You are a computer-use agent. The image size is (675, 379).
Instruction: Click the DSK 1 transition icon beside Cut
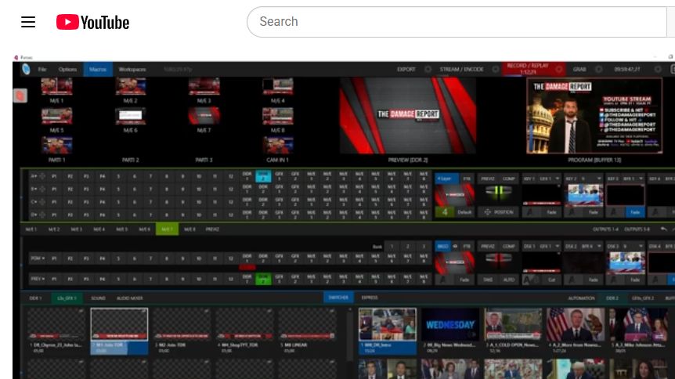point(531,280)
